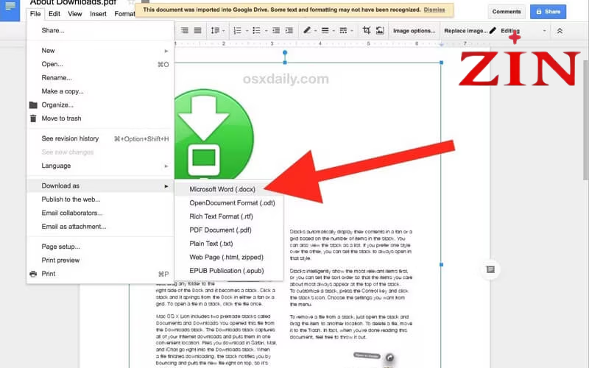
Task: Select Email as attachment...
Action: pos(100,227)
